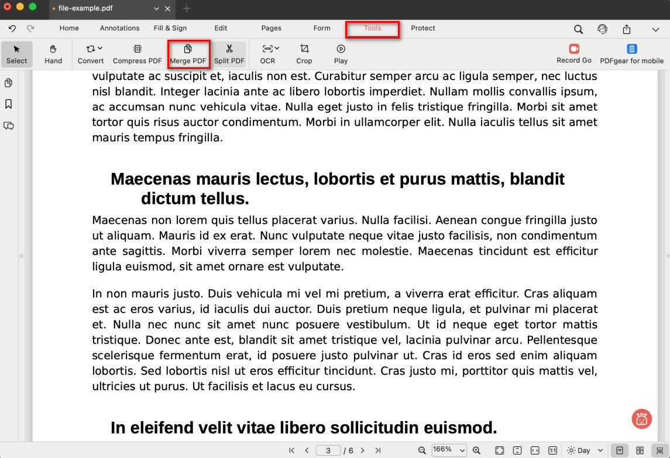Open the Day theme mode dropdown
Image resolution: width=670 pixels, height=458 pixels.
(x=585, y=450)
